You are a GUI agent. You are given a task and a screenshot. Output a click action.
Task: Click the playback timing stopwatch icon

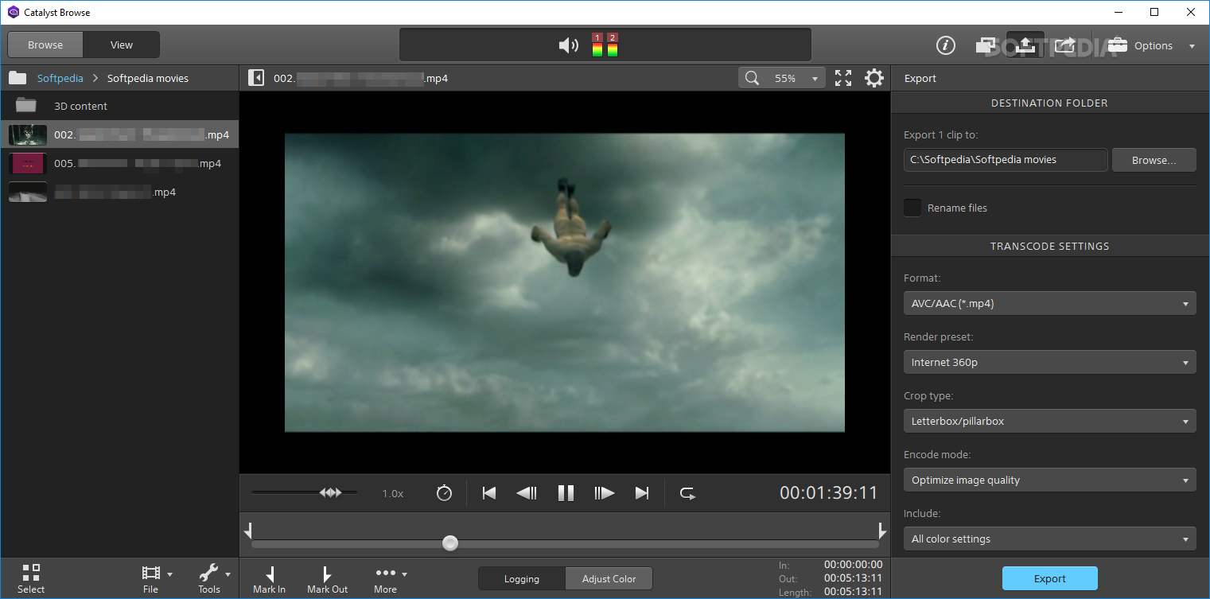[x=444, y=493]
